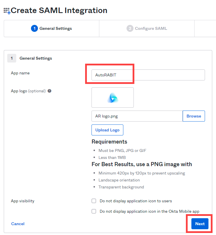Screen dimensions: 216x235
Task: Click the Cancel link
Action: [18, 224]
